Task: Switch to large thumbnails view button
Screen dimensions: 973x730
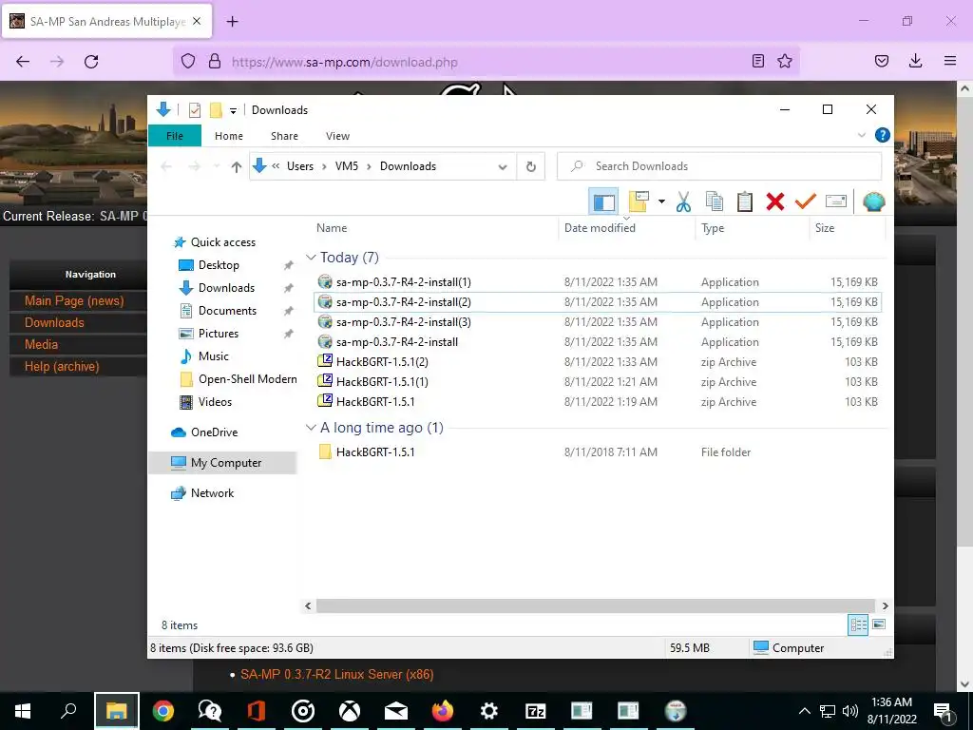Action: click(x=879, y=624)
